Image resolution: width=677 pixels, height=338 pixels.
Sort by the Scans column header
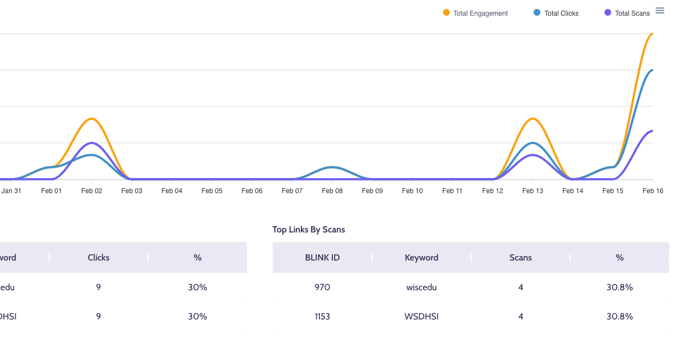coord(520,258)
